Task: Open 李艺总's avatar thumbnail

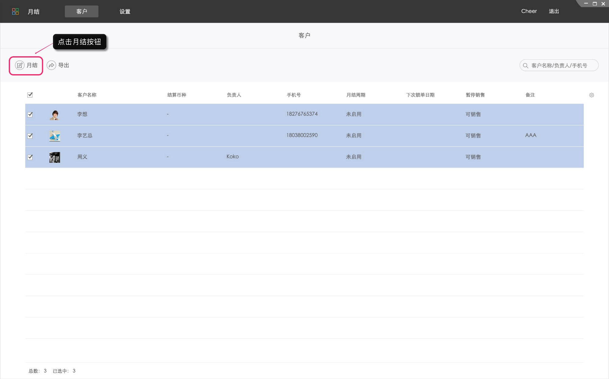Action: tap(55, 136)
